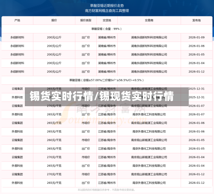Select the 270元/千克 price in the 2026-01-04 row
This screenshot has height=194, width=214.
click(x=54, y=157)
